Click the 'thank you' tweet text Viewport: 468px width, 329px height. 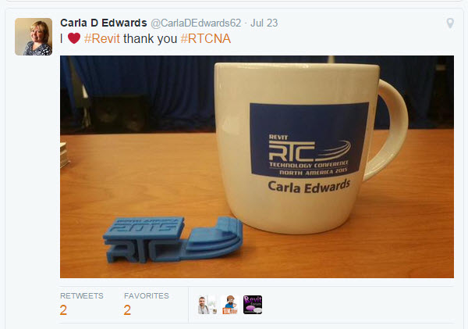(150, 38)
